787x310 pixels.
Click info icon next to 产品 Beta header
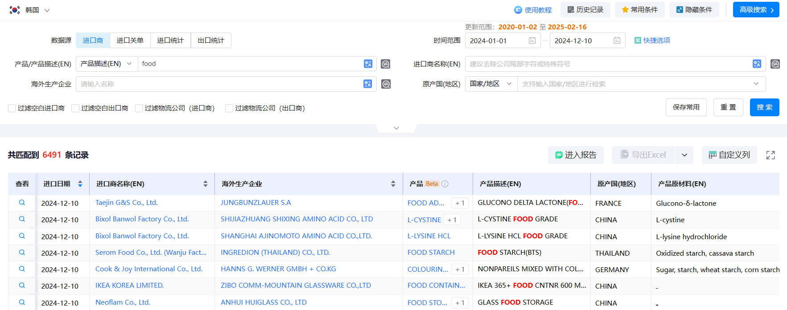click(x=445, y=184)
